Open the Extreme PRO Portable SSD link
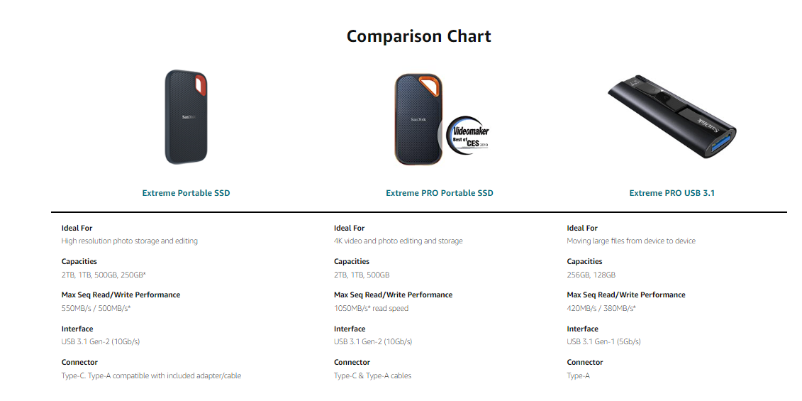The image size is (802, 401). point(440,193)
